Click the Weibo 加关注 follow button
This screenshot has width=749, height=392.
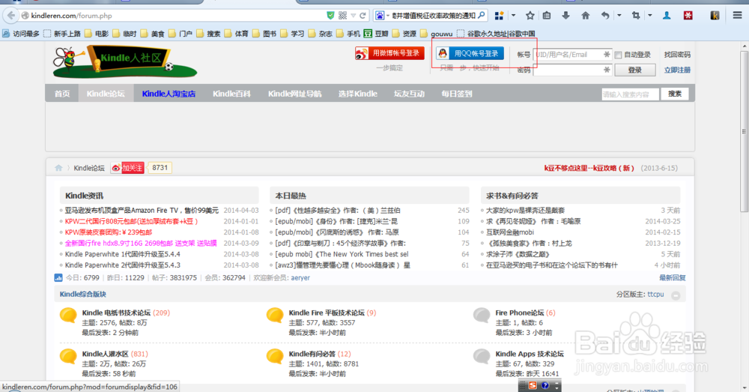coord(127,168)
